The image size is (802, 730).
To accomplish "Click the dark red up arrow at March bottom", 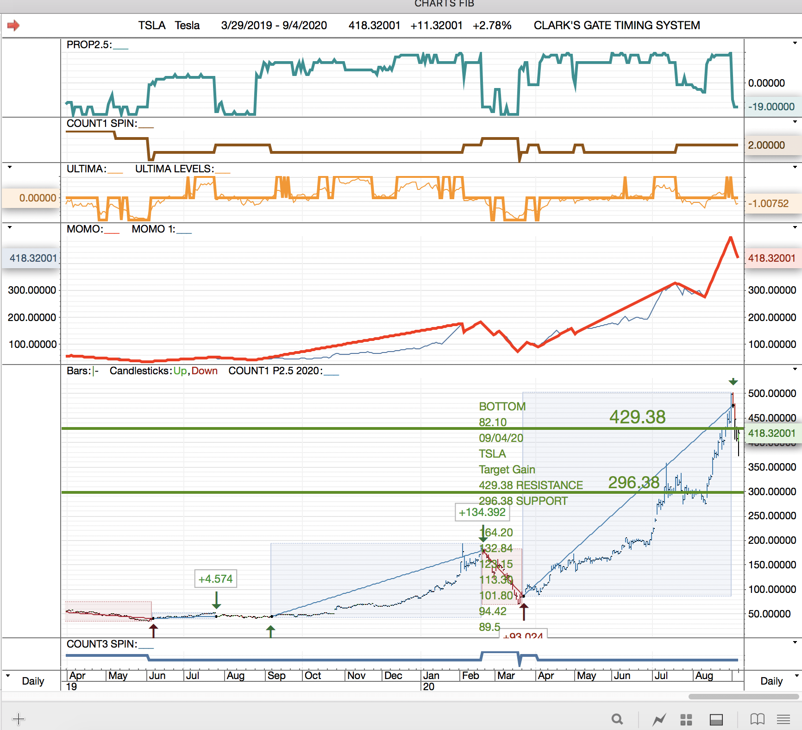I will [524, 612].
